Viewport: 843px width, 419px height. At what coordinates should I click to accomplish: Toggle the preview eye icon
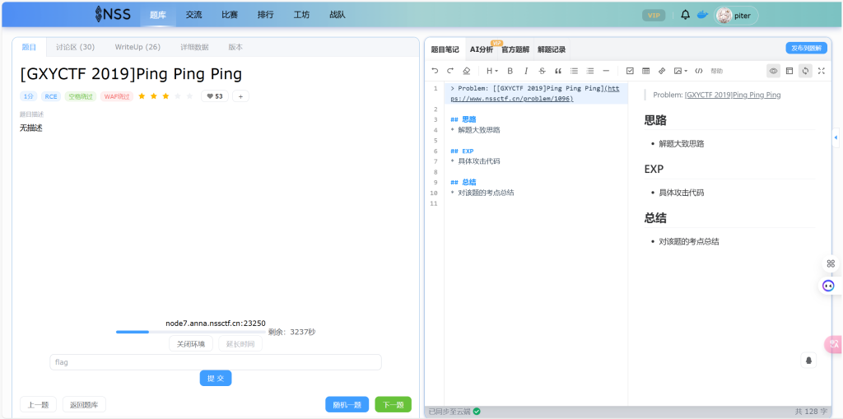tap(773, 71)
